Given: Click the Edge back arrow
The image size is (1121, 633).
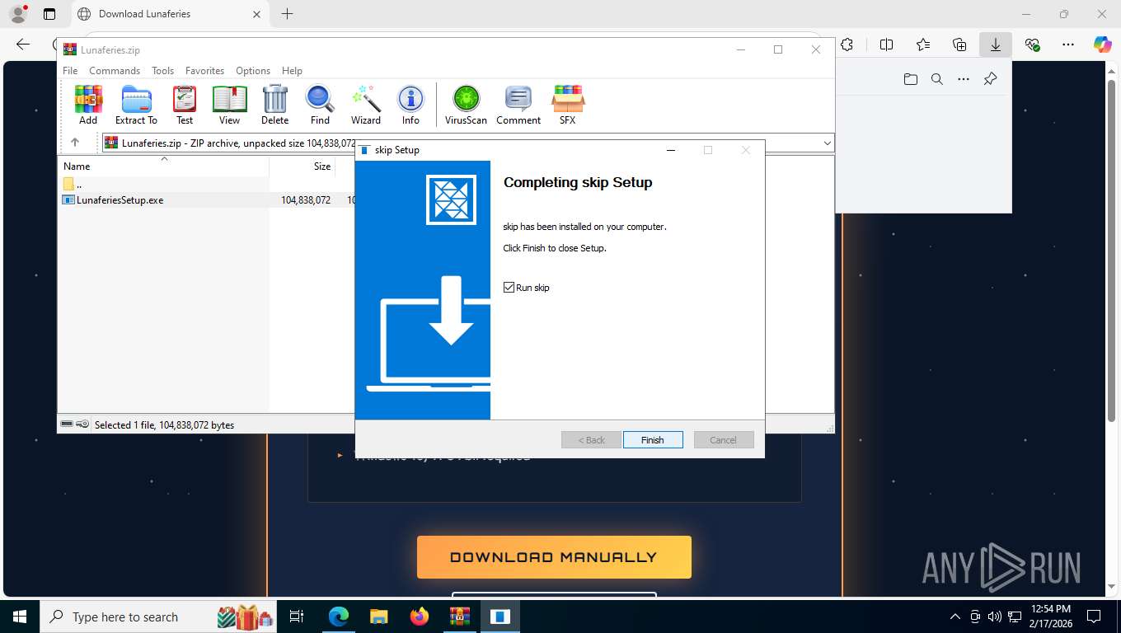Looking at the screenshot, I should click(x=23, y=45).
